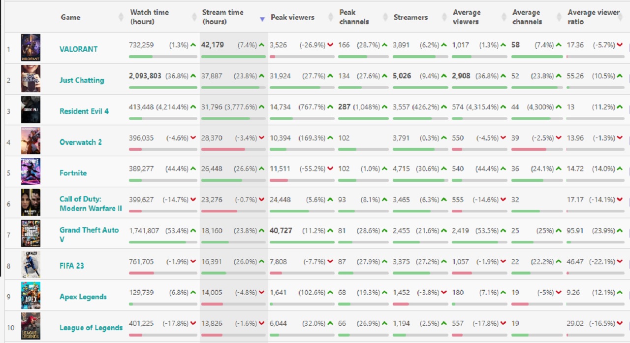Click Resident Evil 4 peak channels 287
630x343 pixels.
coord(344,107)
